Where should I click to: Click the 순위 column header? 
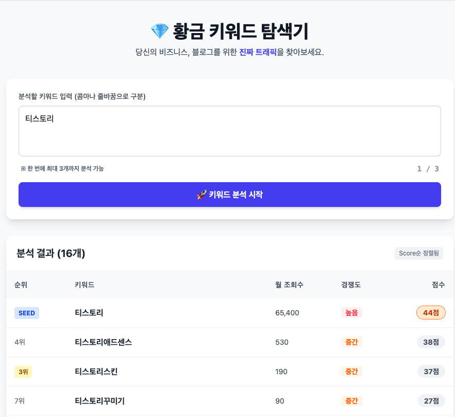[x=21, y=285]
